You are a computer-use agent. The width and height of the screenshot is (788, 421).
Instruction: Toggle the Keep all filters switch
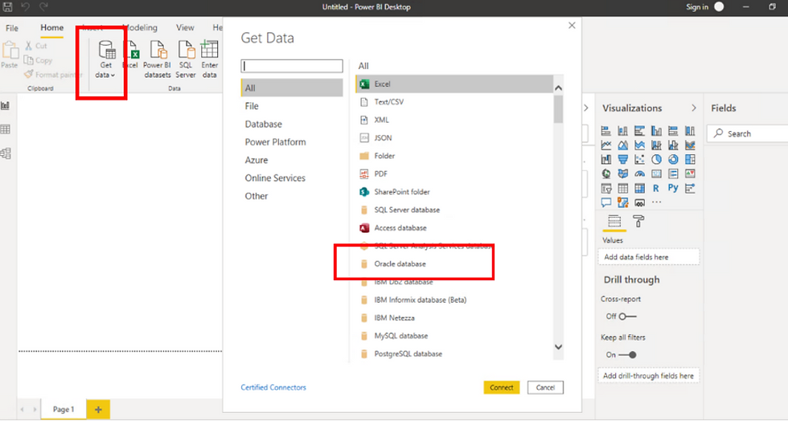(x=628, y=354)
